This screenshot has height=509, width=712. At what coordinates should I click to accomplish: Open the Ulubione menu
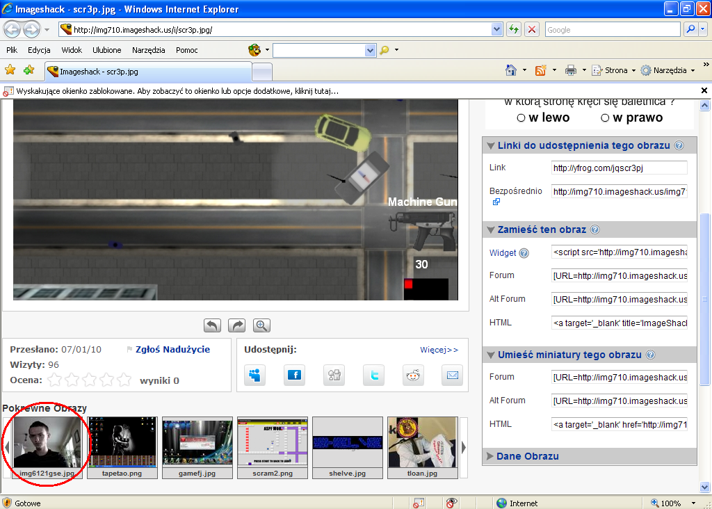(106, 50)
